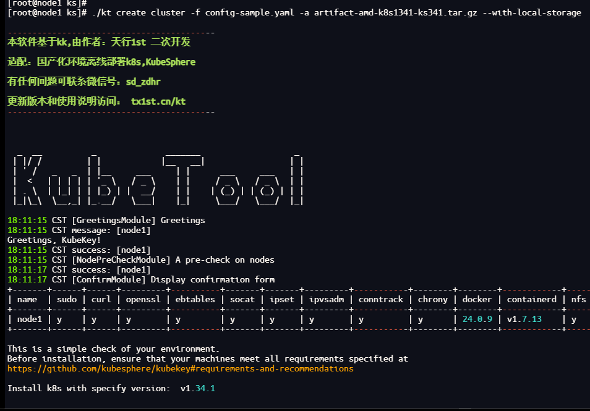The image size is (590, 411).
Task: Click the 'sudo' column header
Action: pos(67,299)
